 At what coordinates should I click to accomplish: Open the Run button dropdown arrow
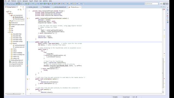pos(46,4)
